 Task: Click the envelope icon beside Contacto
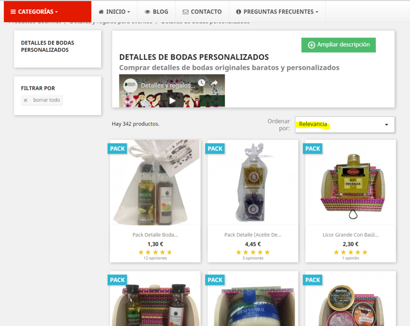pyautogui.click(x=185, y=12)
